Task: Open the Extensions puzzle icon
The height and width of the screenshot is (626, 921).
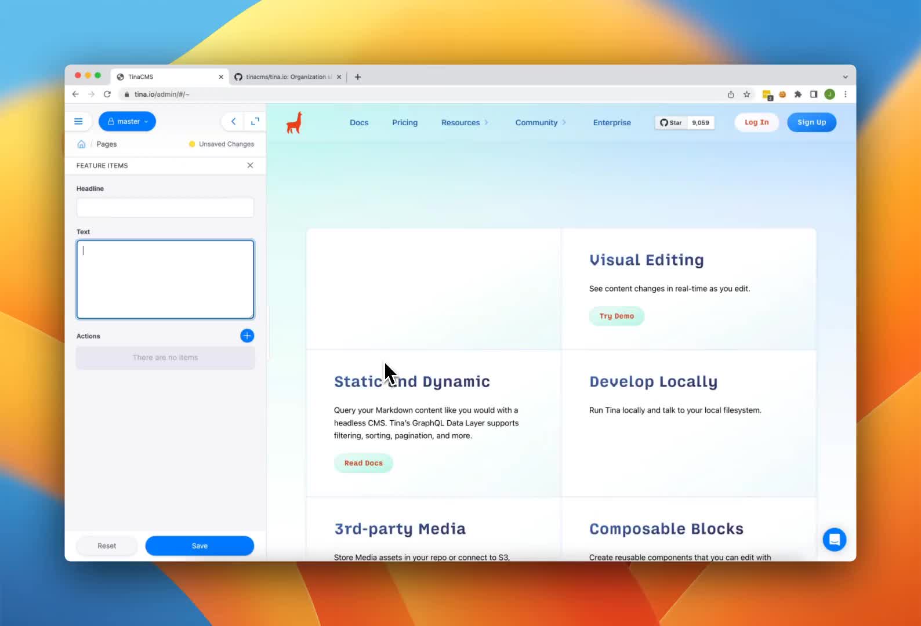Action: (x=798, y=94)
